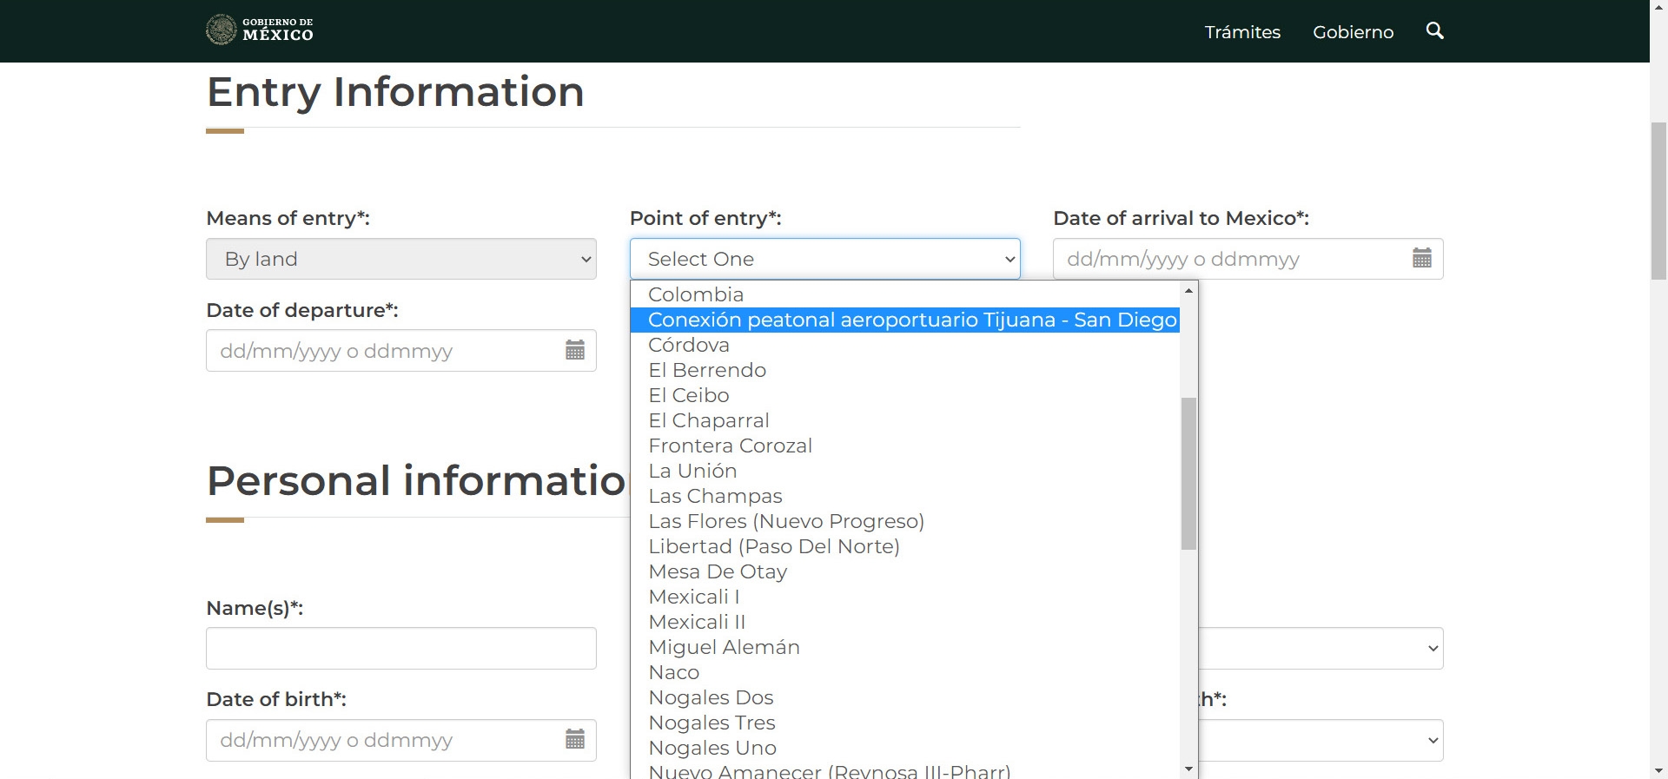The width and height of the screenshot is (1668, 779).
Task: Open calendar picker for Date of birth
Action: pyautogui.click(x=574, y=739)
